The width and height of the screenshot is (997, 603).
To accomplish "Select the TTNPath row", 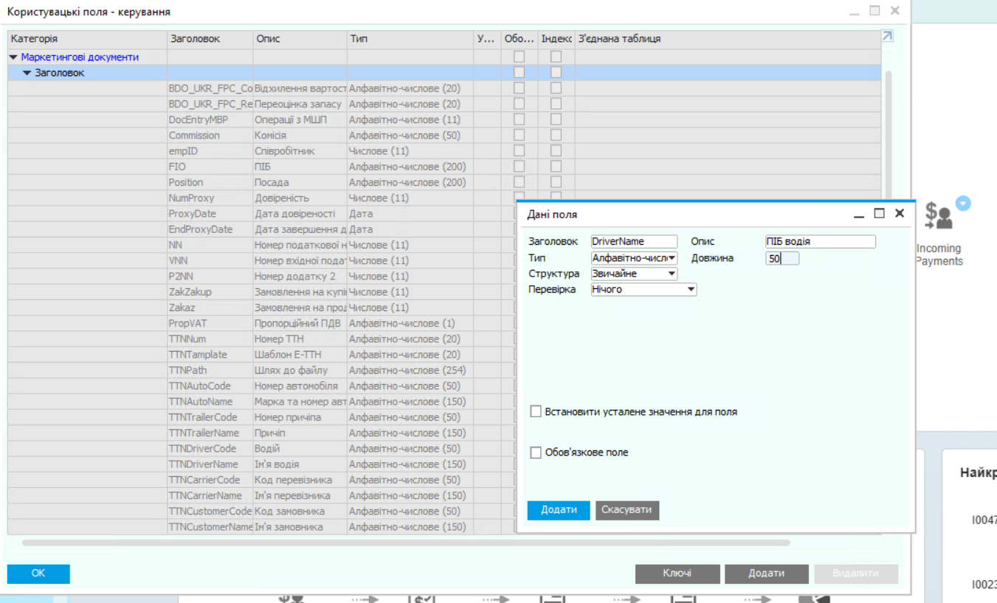I will pos(262,370).
